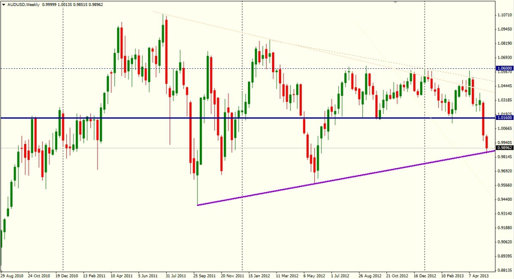
Task: Click the 6 May 2012 date label
Action: (315, 275)
